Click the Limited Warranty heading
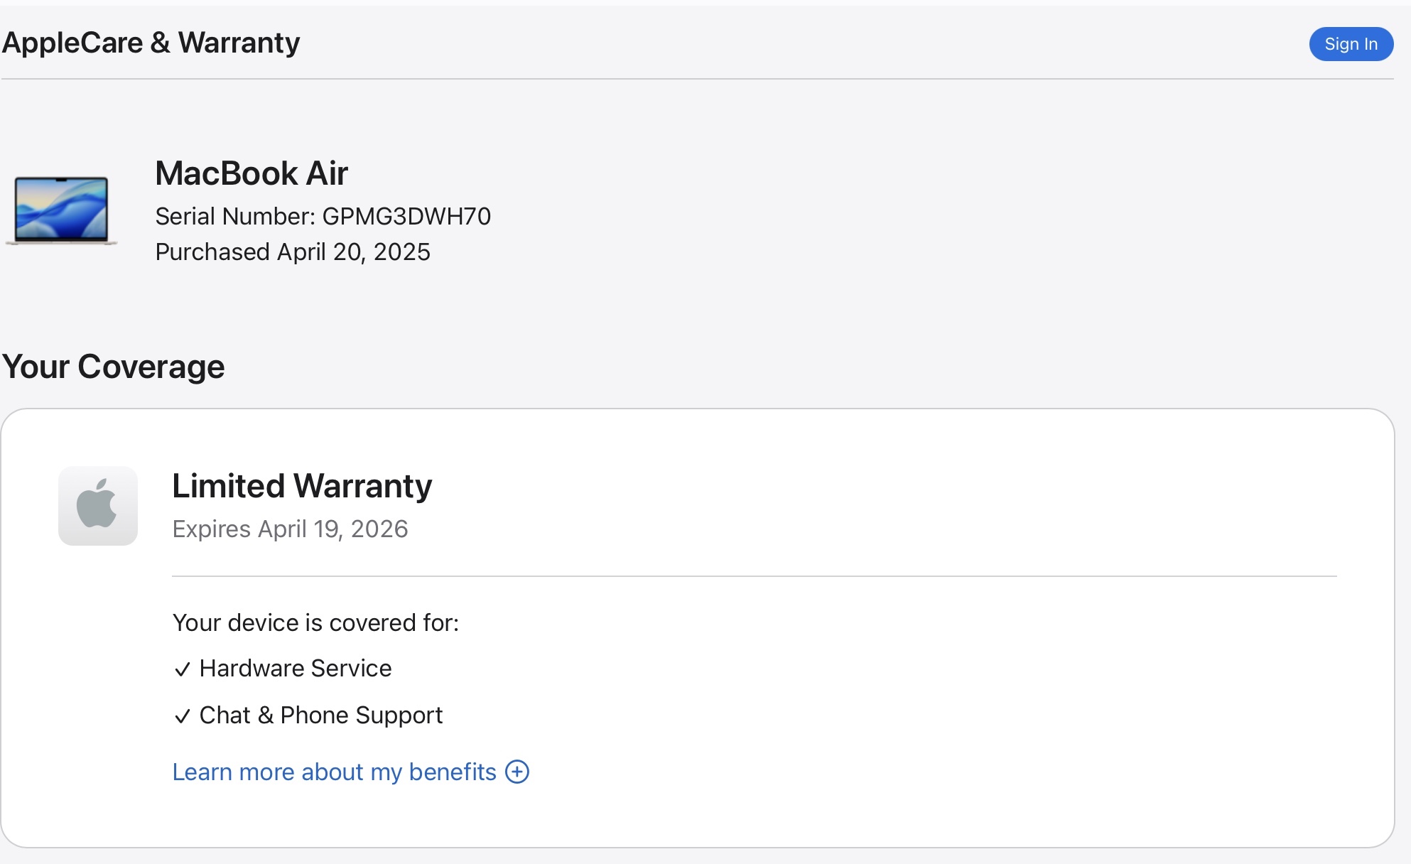 (x=302, y=486)
